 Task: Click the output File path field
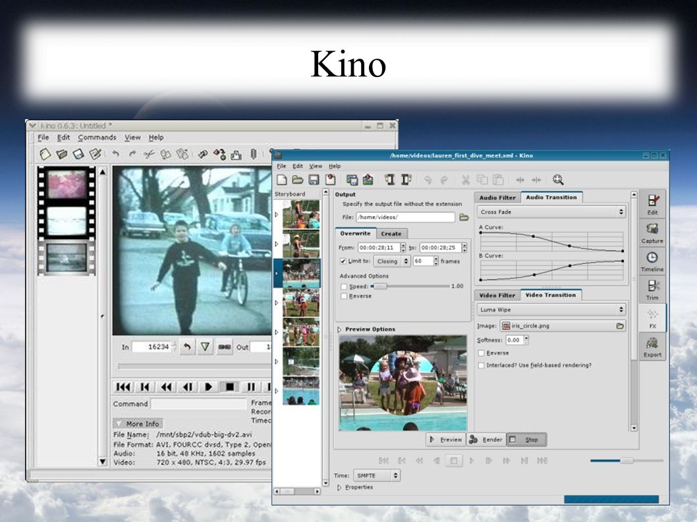405,217
